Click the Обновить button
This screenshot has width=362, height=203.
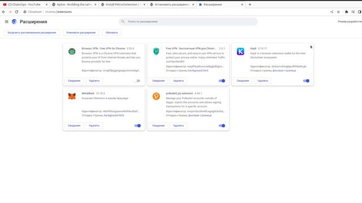[112, 33]
